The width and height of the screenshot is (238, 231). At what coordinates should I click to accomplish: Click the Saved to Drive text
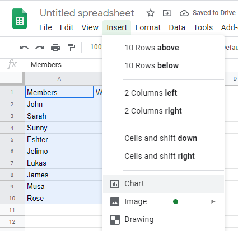214,13
